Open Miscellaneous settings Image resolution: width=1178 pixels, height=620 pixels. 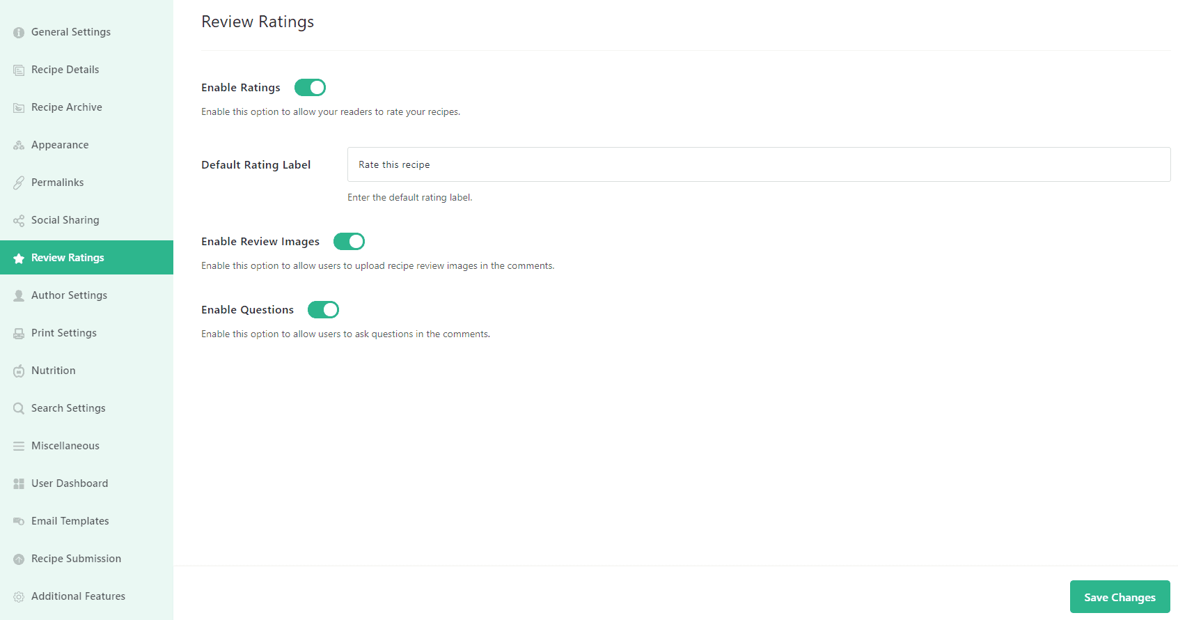86,446
